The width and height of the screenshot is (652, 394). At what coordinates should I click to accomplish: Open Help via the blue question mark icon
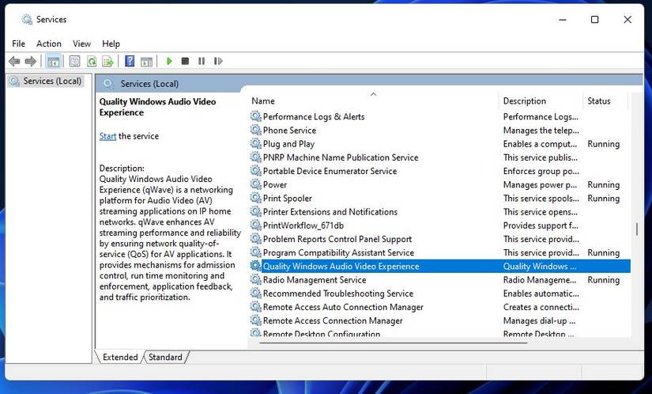click(130, 61)
